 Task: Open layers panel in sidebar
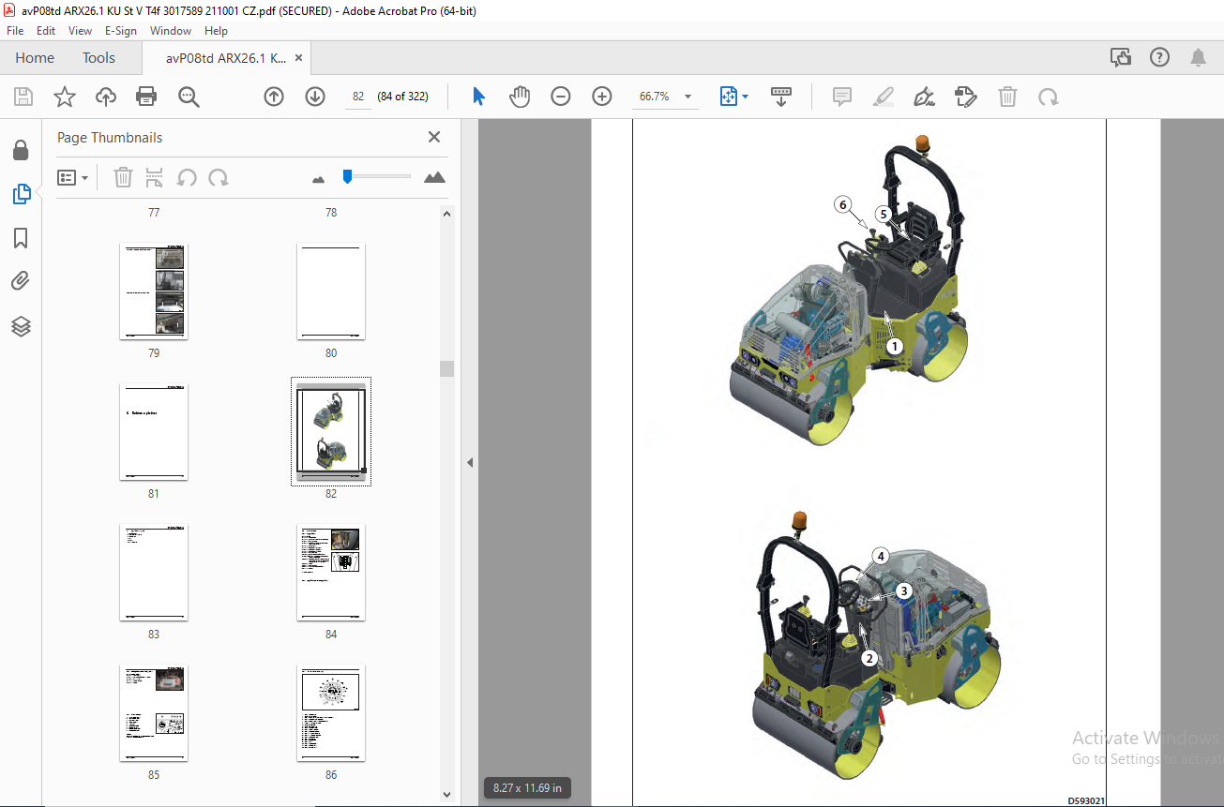tap(21, 326)
